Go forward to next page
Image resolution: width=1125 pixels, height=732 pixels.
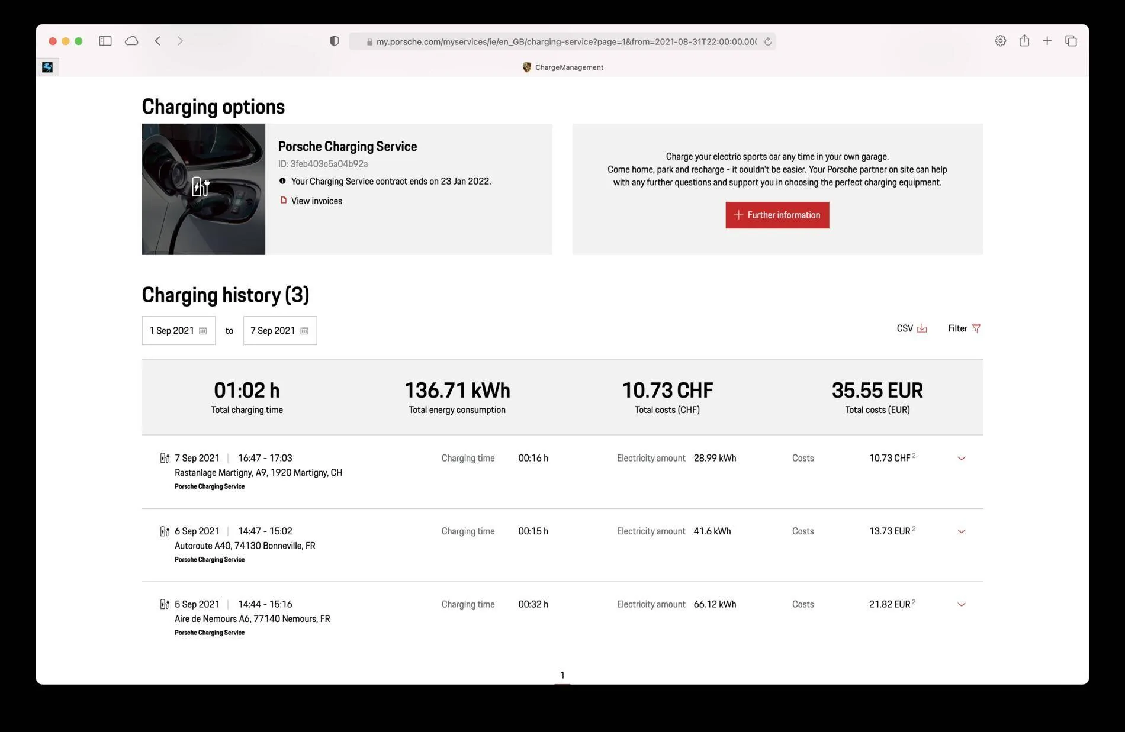tap(180, 41)
